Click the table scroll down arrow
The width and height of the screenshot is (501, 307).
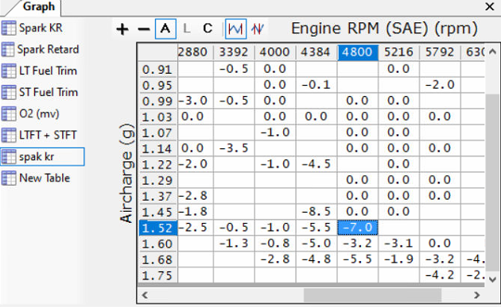click(493, 279)
